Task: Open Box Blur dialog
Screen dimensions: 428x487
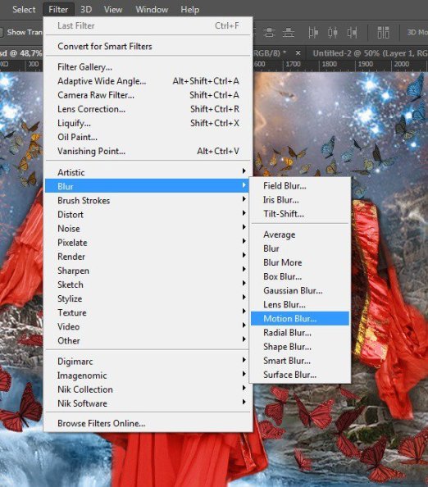Action: 300,276
